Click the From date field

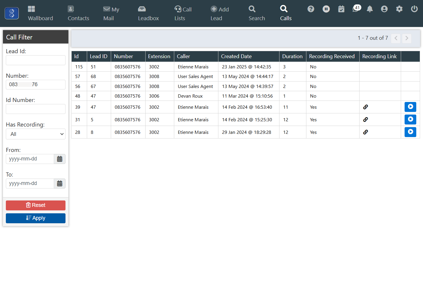coord(30,159)
